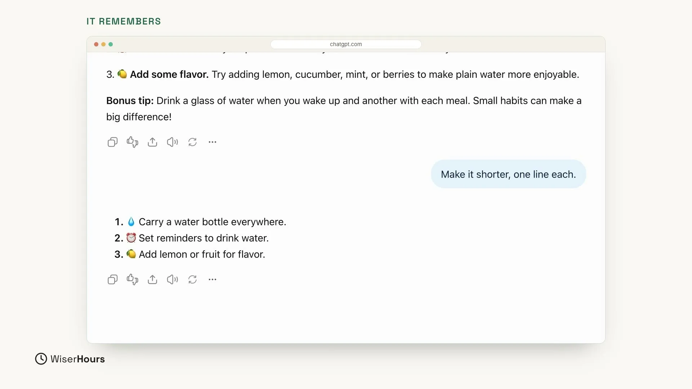Regenerate the shorter list response

192,280
